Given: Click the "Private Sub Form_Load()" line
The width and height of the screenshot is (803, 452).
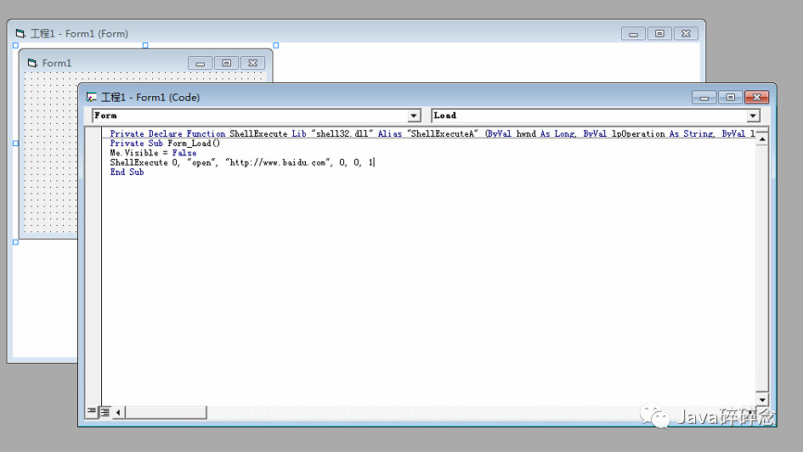Looking at the screenshot, I should 165,144.
